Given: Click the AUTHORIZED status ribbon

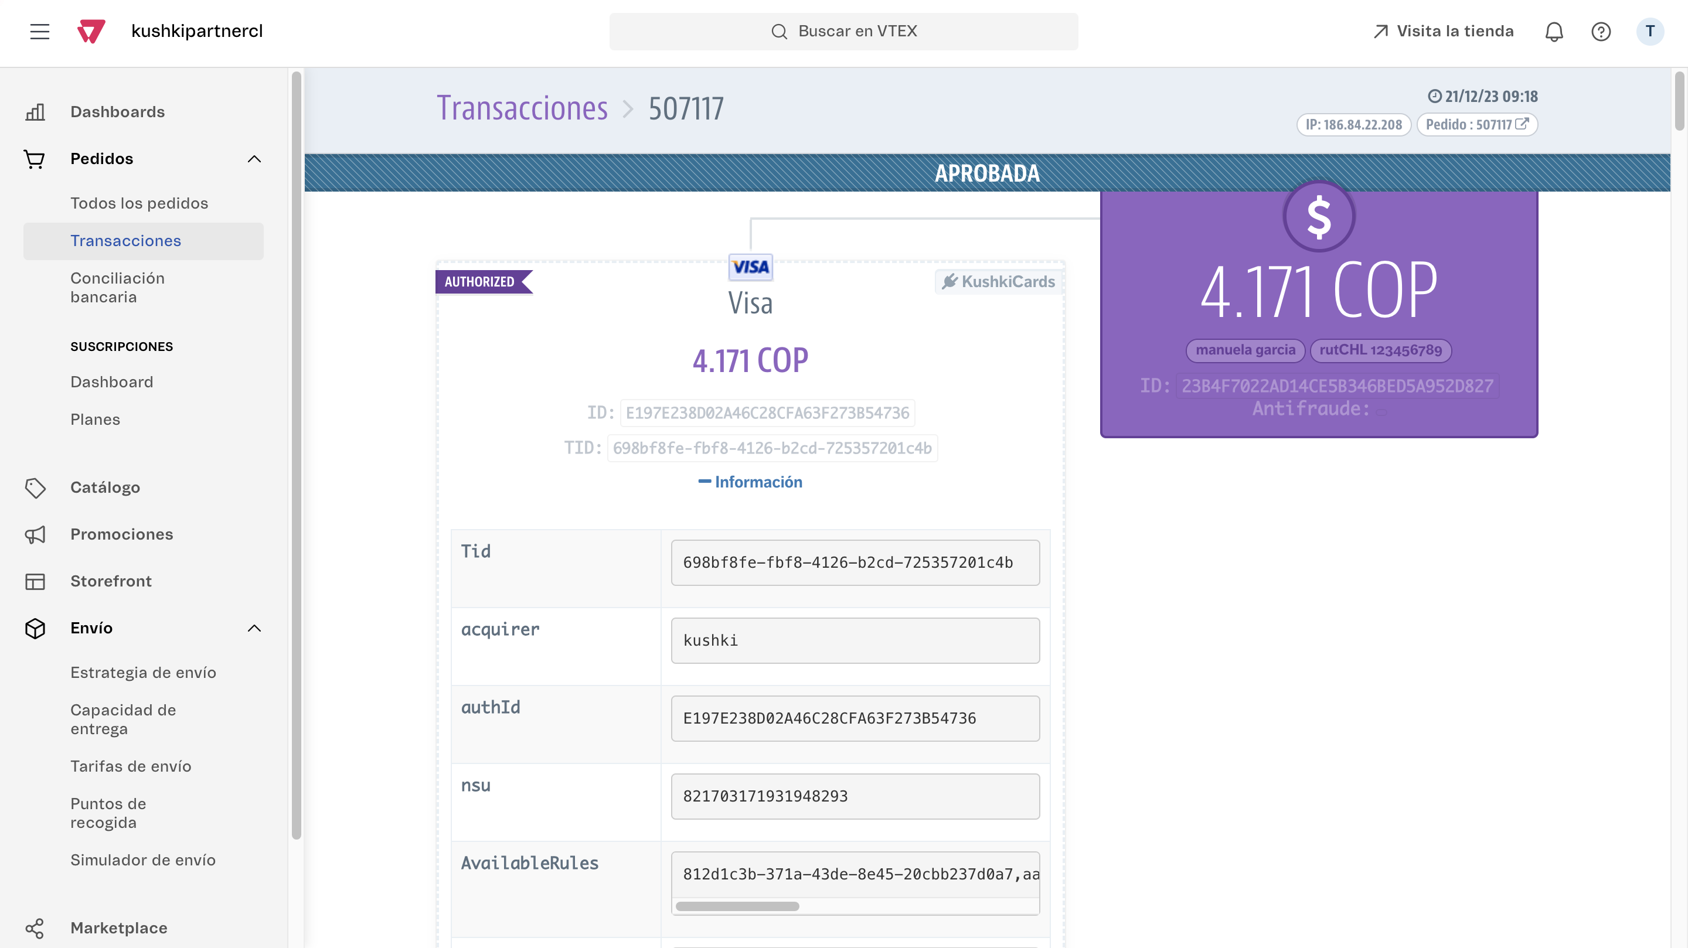Looking at the screenshot, I should 484,282.
